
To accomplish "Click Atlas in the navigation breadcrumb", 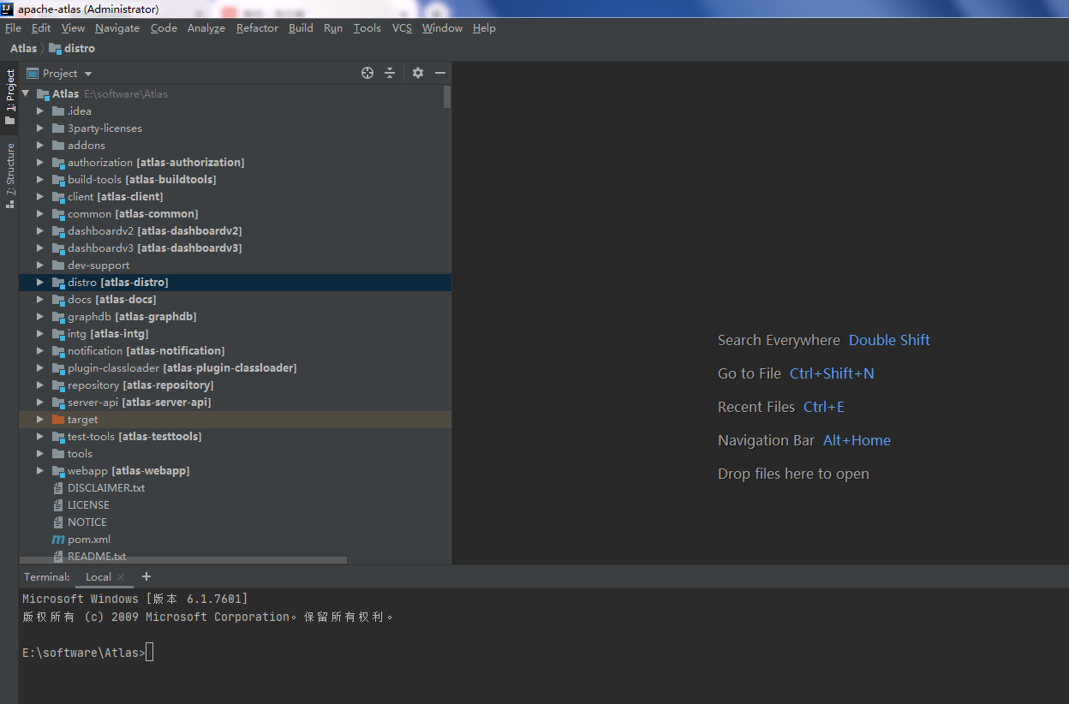I will coord(23,49).
